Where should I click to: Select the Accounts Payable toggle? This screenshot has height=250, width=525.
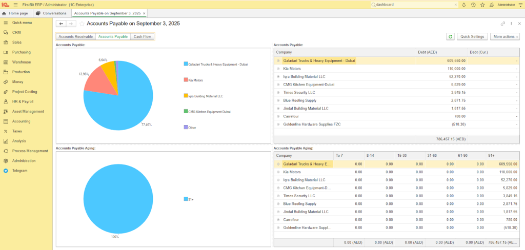pyautogui.click(x=113, y=36)
